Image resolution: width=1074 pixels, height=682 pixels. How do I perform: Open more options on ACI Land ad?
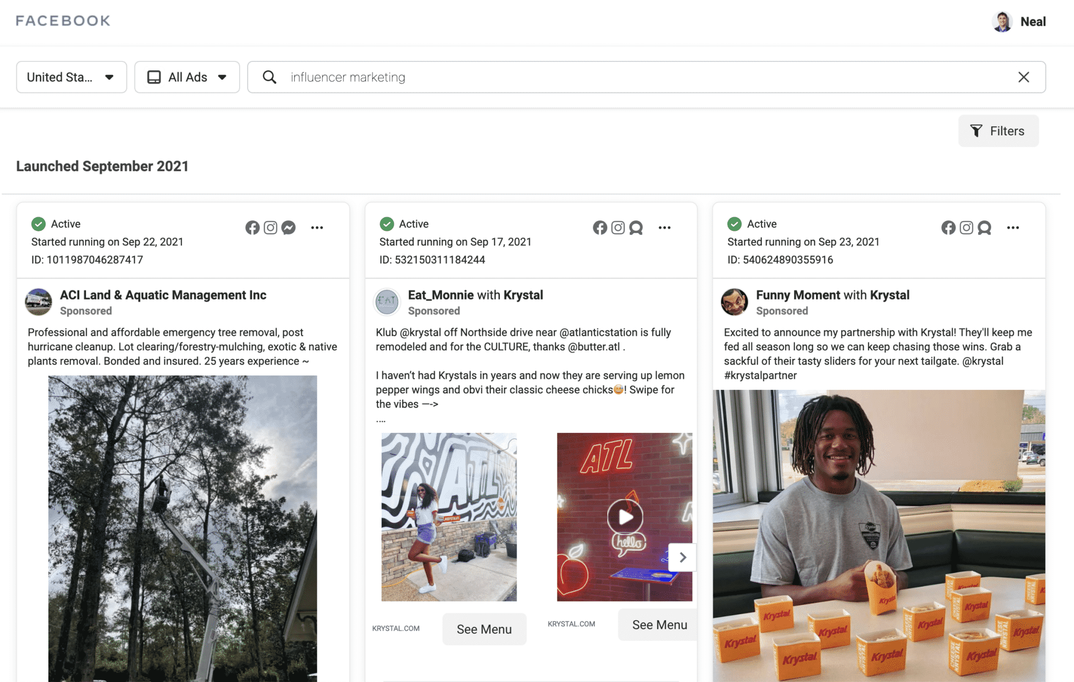pos(317,228)
